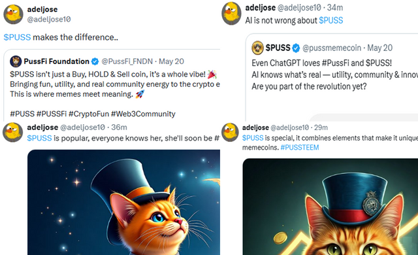This screenshot has height=255, width=418.
Task: Open cat with top hat starry image
Action: (123, 202)
